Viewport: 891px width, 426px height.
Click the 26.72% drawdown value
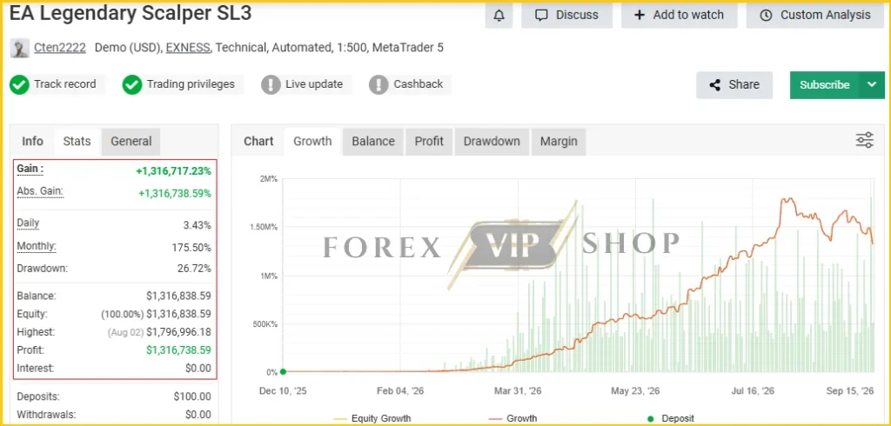pyautogui.click(x=194, y=268)
